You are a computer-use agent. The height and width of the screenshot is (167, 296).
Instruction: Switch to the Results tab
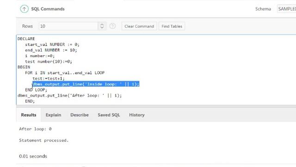tap(29, 115)
